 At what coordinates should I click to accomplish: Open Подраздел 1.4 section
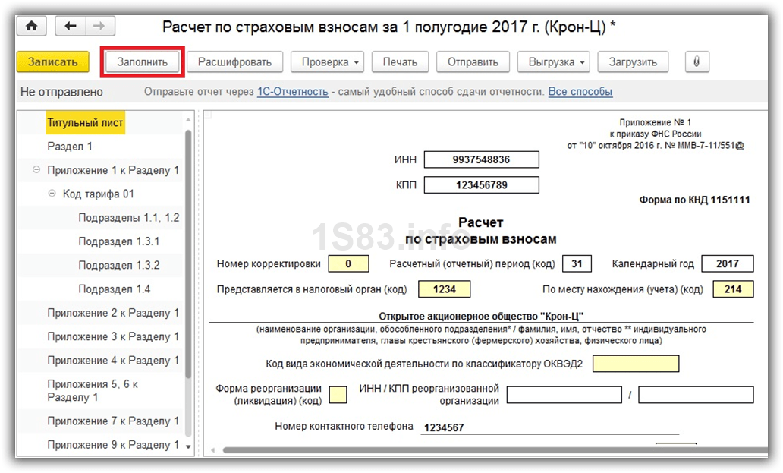[115, 289]
